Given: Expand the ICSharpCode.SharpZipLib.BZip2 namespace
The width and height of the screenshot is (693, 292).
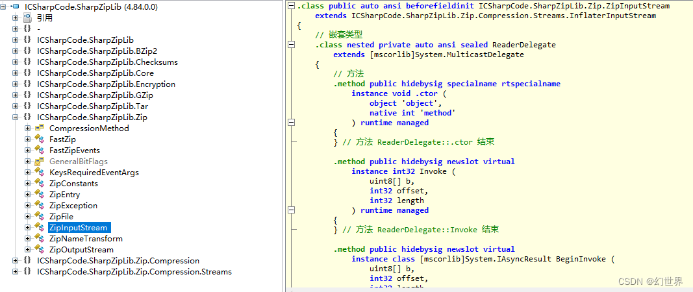Looking at the screenshot, I should click(16, 51).
